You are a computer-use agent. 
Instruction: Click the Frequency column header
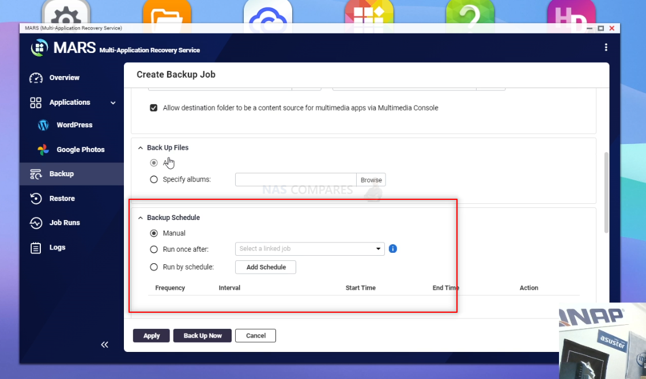click(170, 288)
